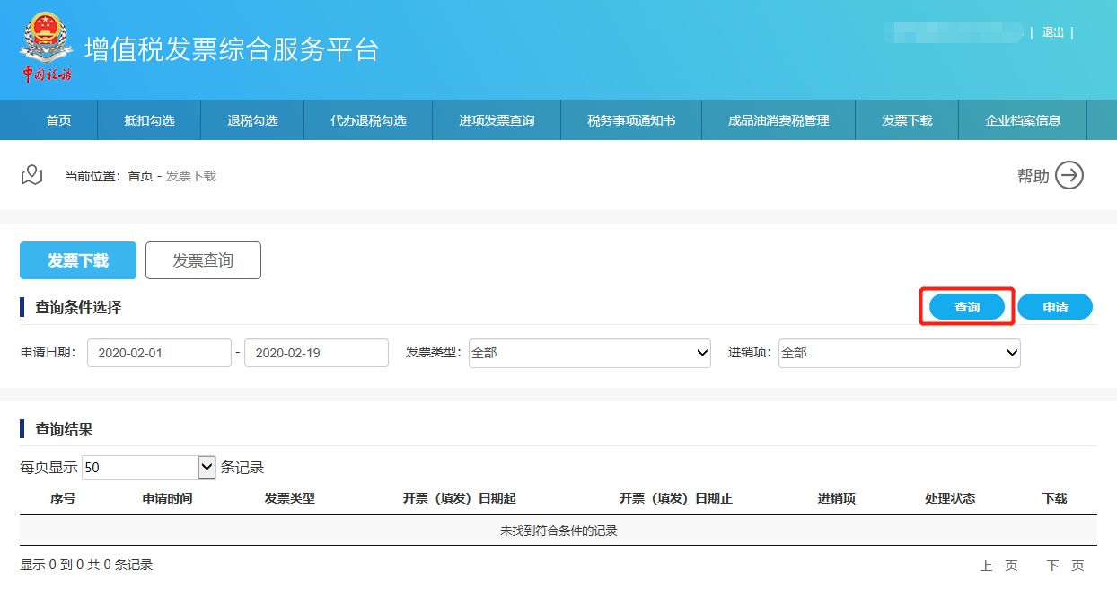Open the 每页显示 records-per-page dropdown

(x=149, y=468)
